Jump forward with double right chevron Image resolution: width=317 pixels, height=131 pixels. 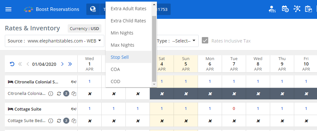pos(70,64)
